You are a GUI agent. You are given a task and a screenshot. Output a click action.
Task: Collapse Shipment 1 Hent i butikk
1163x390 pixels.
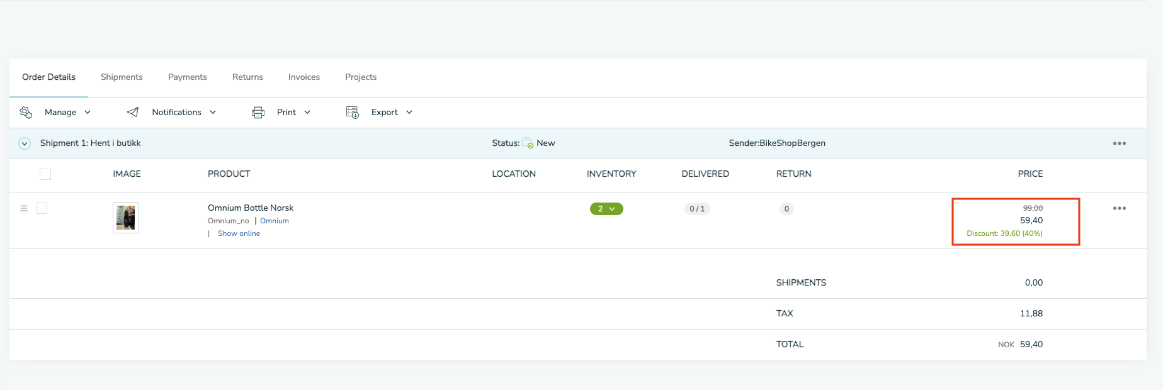(x=25, y=143)
